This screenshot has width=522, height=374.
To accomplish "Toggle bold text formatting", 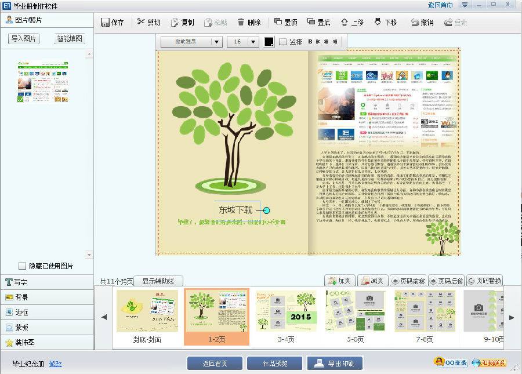I will click(310, 42).
